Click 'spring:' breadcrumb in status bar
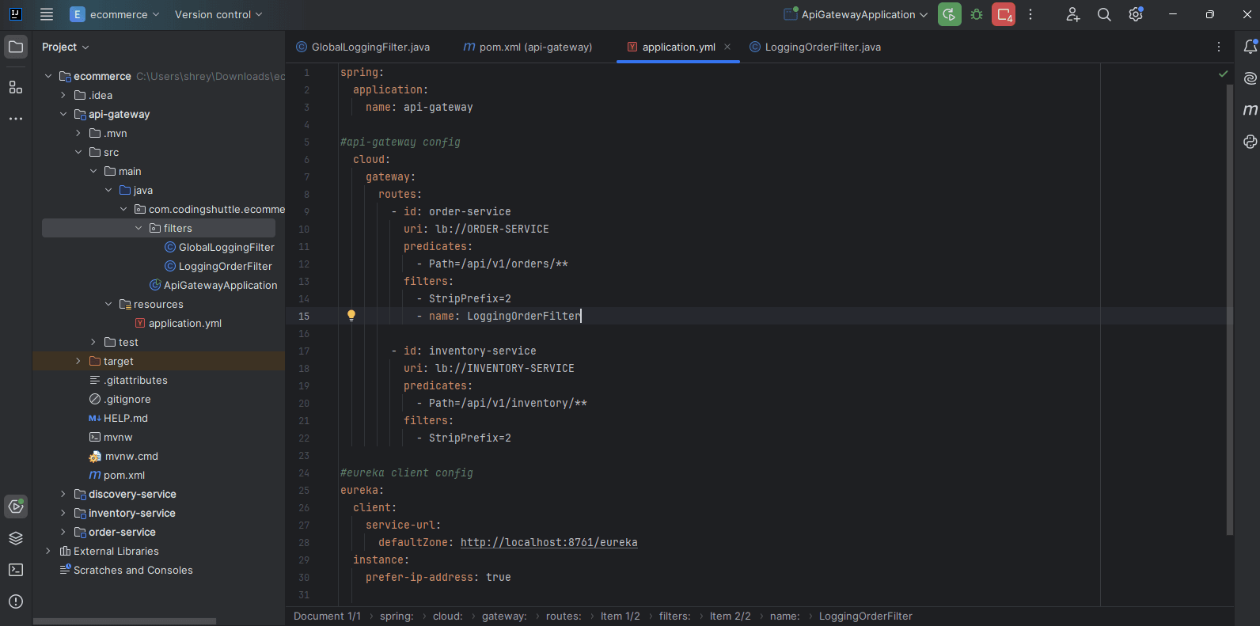The image size is (1260, 626). point(397,616)
